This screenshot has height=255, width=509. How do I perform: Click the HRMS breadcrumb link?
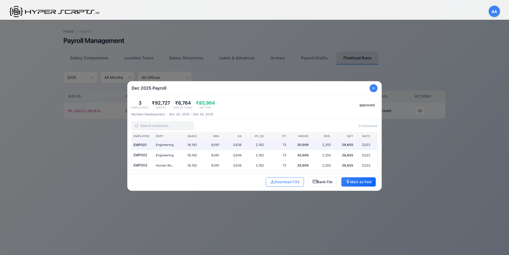coord(68,32)
